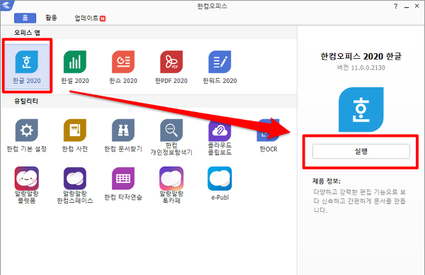Open the 말랑말랑 톡카페 icon
Image resolution: width=425 pixels, height=275 pixels.
[x=171, y=179]
